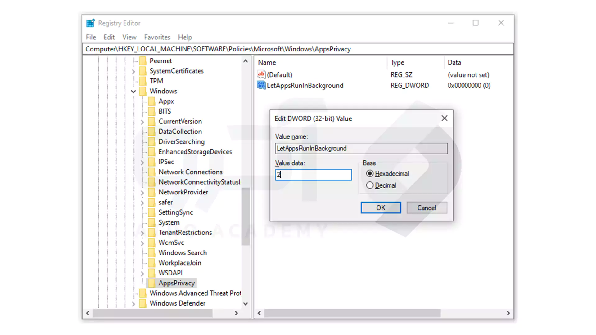Click the CurrentVersion folder icon
596x335 pixels.
[152, 122]
